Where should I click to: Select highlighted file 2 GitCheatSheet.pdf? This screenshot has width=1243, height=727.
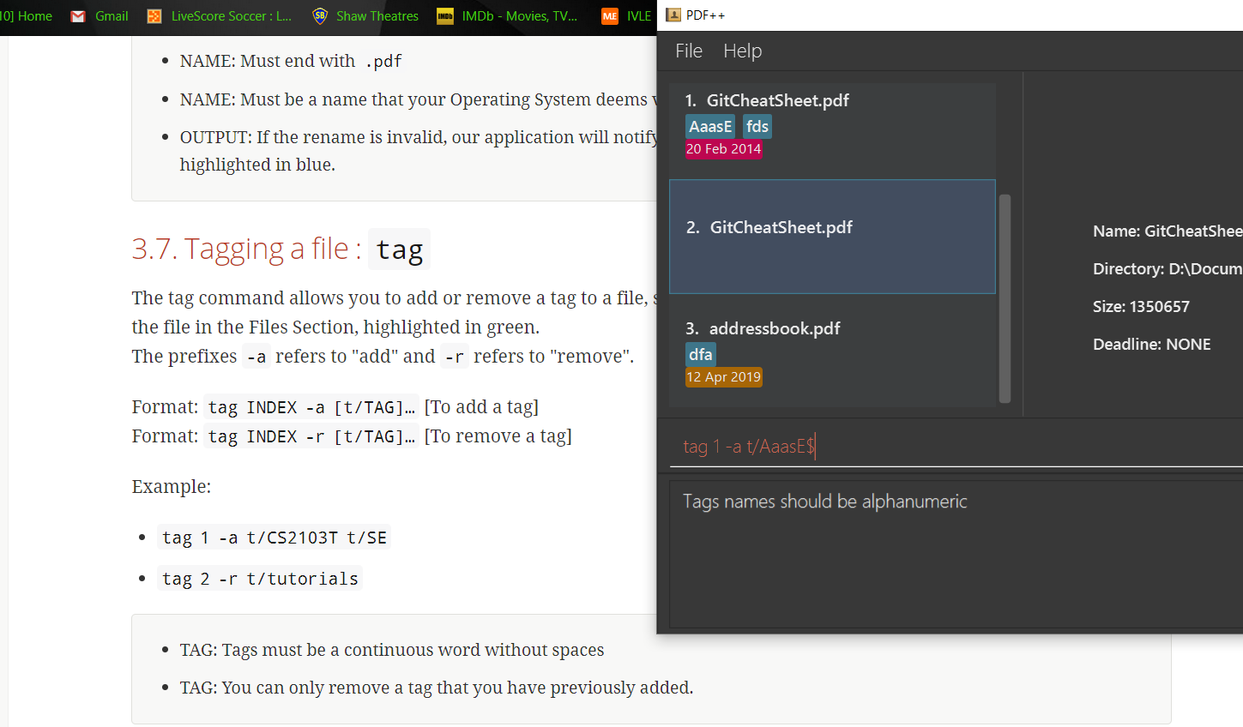tap(832, 237)
